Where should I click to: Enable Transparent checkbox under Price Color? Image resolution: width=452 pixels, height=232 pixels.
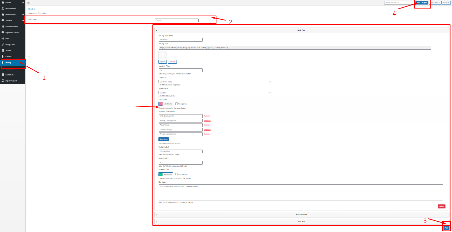pyautogui.click(x=177, y=104)
